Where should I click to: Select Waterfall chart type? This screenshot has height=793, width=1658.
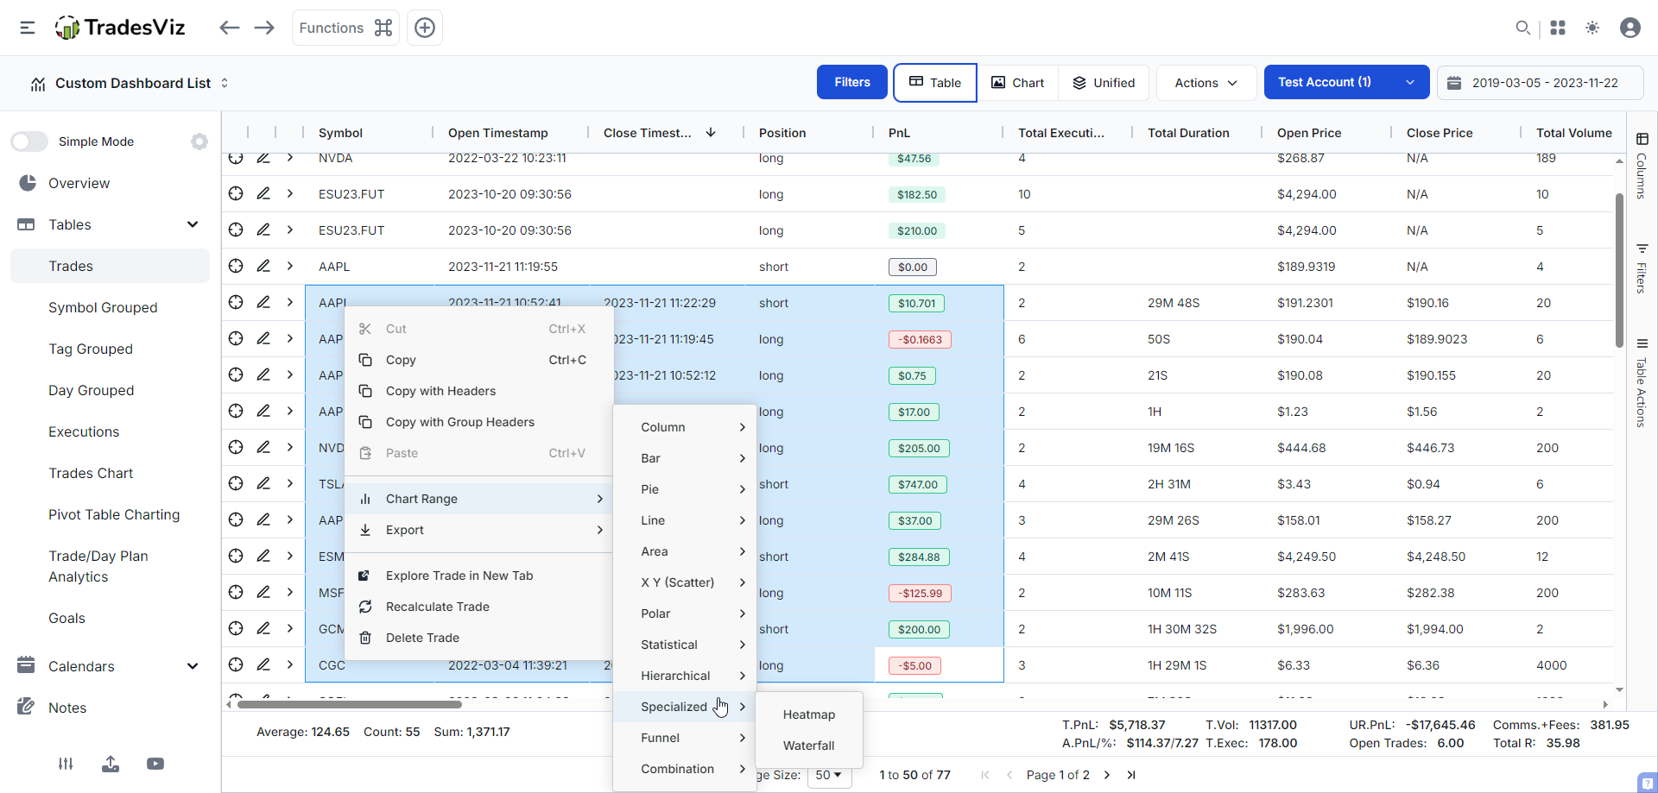click(x=809, y=746)
